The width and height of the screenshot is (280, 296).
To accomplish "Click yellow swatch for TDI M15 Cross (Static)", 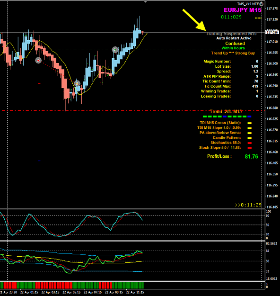I will click(x=249, y=123).
